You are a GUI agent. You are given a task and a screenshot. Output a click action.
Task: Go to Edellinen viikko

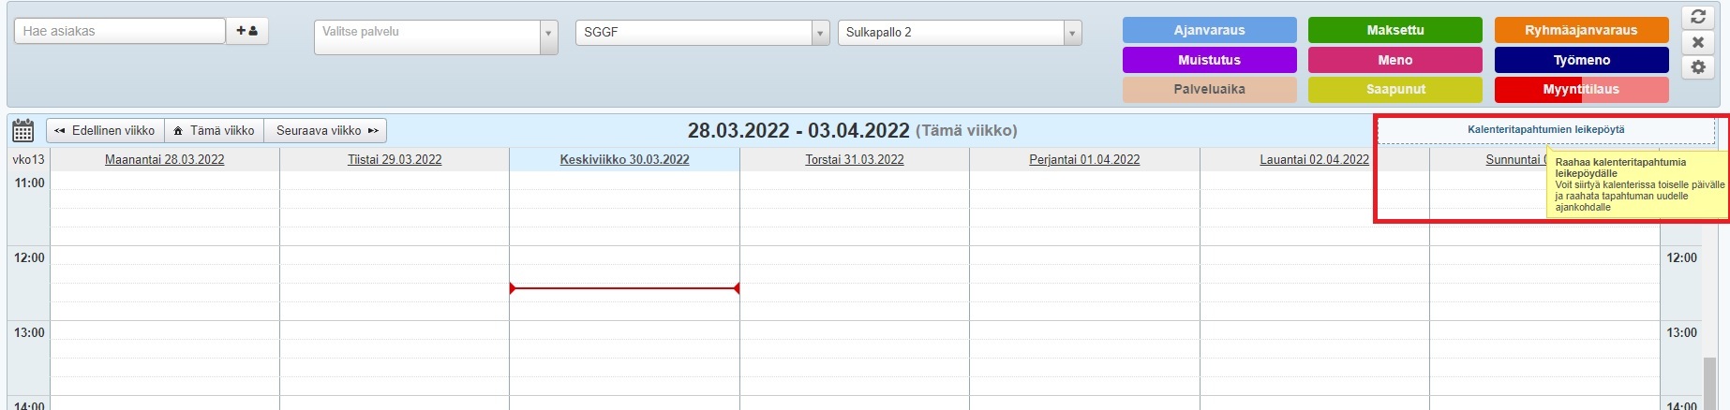click(105, 130)
